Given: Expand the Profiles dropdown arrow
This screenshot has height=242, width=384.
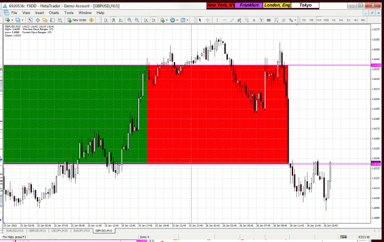Looking at the screenshot, I should coord(23,20).
